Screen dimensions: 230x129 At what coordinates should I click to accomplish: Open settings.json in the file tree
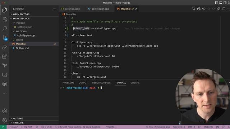pos(34,27)
